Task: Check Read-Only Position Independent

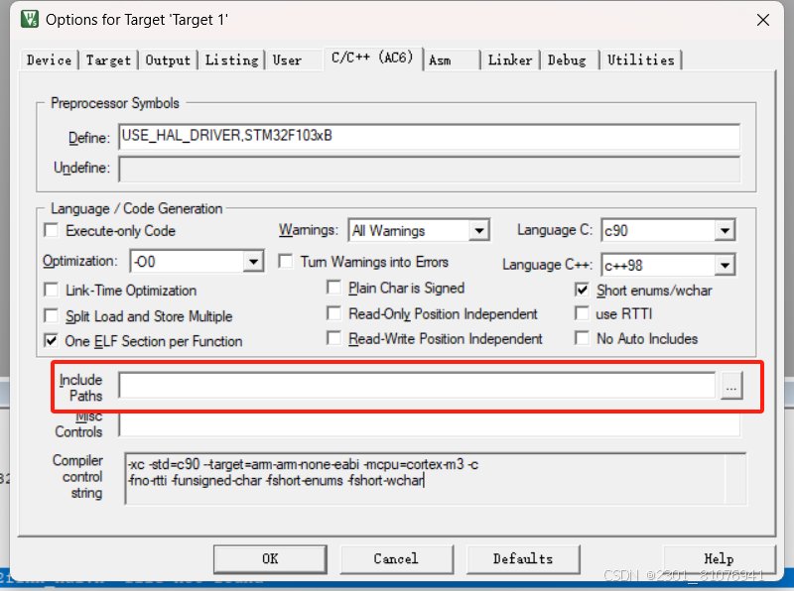Action: click(333, 313)
